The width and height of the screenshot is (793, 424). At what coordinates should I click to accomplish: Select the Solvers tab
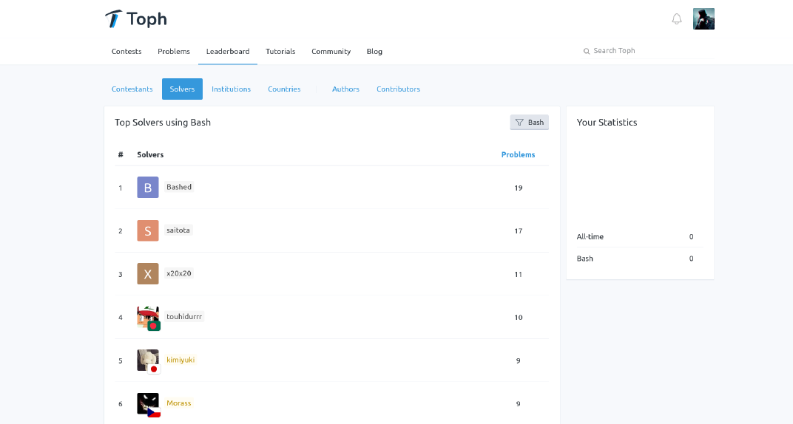pos(182,89)
